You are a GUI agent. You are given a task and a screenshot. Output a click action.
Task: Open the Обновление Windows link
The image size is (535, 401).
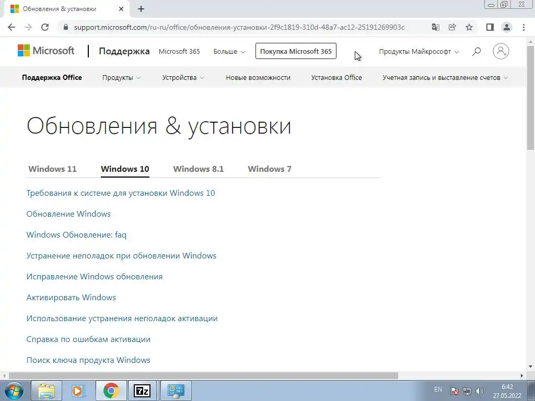68,214
